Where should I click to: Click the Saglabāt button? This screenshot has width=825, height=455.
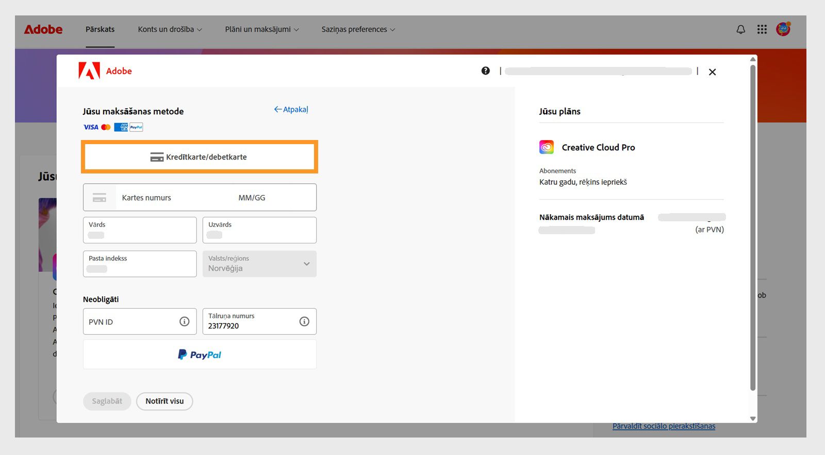(x=107, y=401)
